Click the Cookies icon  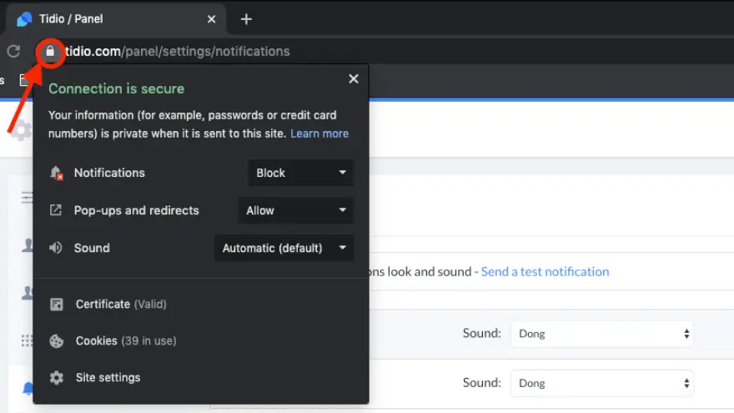pyautogui.click(x=57, y=341)
